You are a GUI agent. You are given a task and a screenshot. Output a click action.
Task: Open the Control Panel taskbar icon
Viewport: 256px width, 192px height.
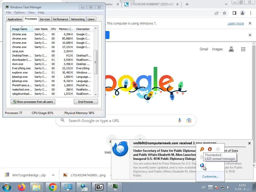point(68,187)
